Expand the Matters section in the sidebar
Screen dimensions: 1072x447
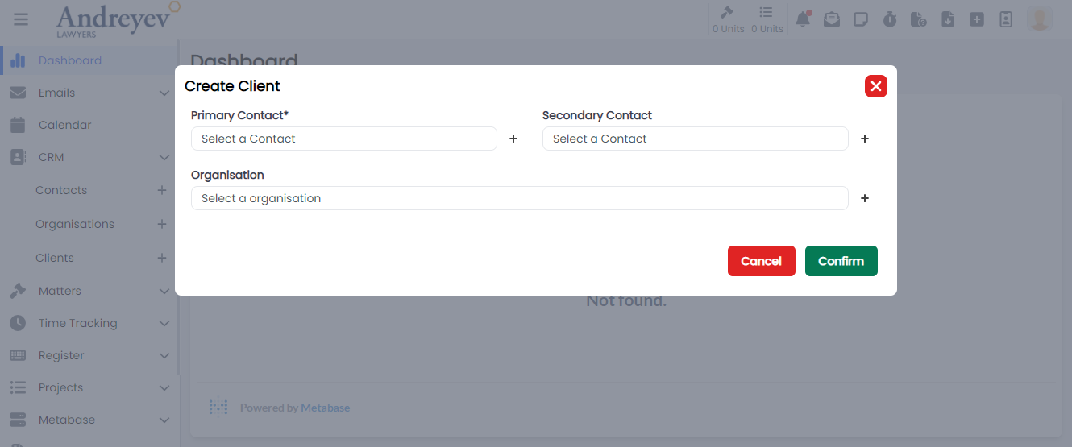coord(164,291)
